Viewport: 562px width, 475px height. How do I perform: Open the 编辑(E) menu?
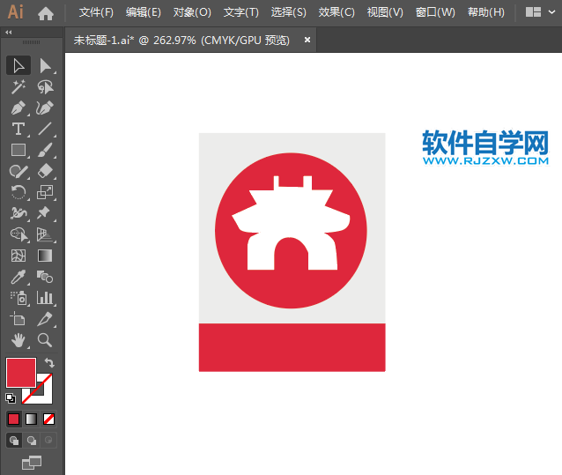point(144,12)
